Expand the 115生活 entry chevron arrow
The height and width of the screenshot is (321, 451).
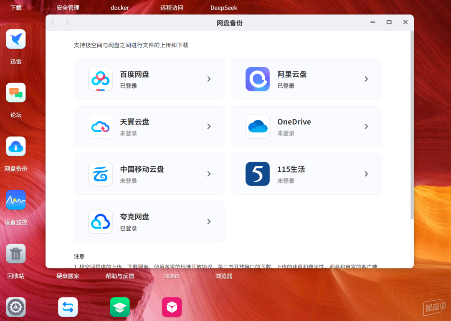click(366, 174)
